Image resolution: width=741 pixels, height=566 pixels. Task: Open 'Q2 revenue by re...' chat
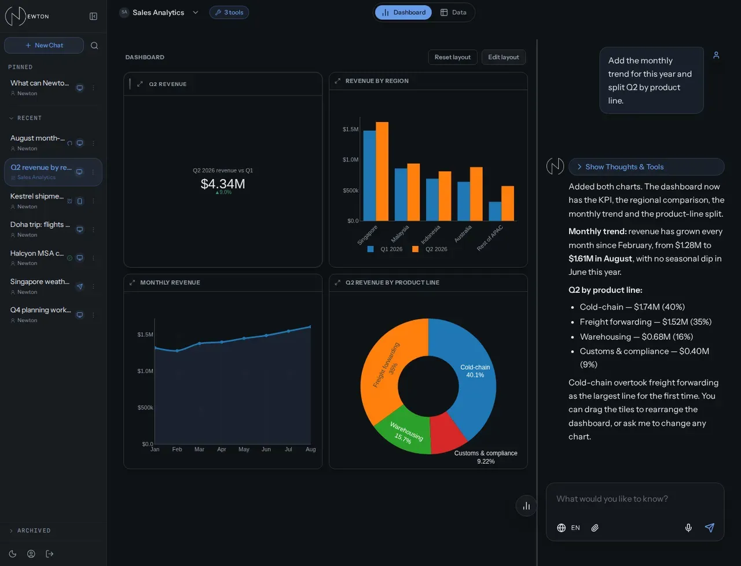pyautogui.click(x=53, y=172)
